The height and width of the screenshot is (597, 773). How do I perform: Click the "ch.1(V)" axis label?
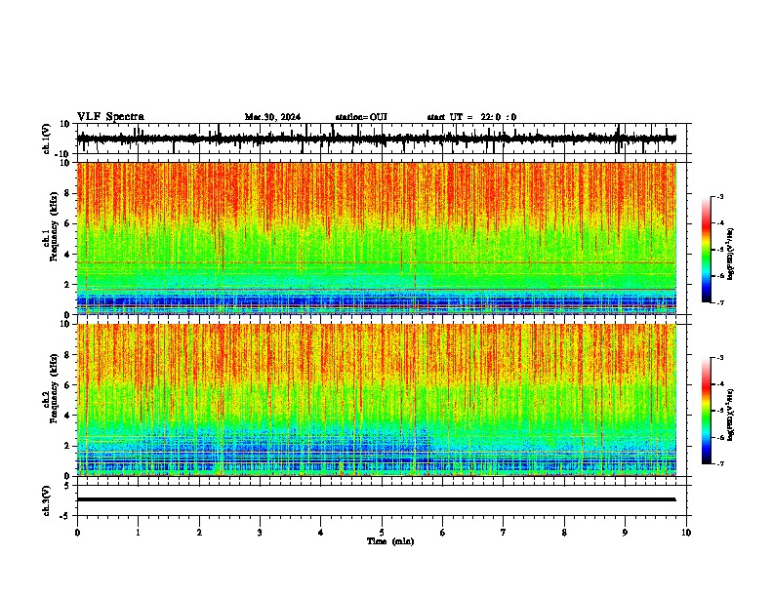47,139
